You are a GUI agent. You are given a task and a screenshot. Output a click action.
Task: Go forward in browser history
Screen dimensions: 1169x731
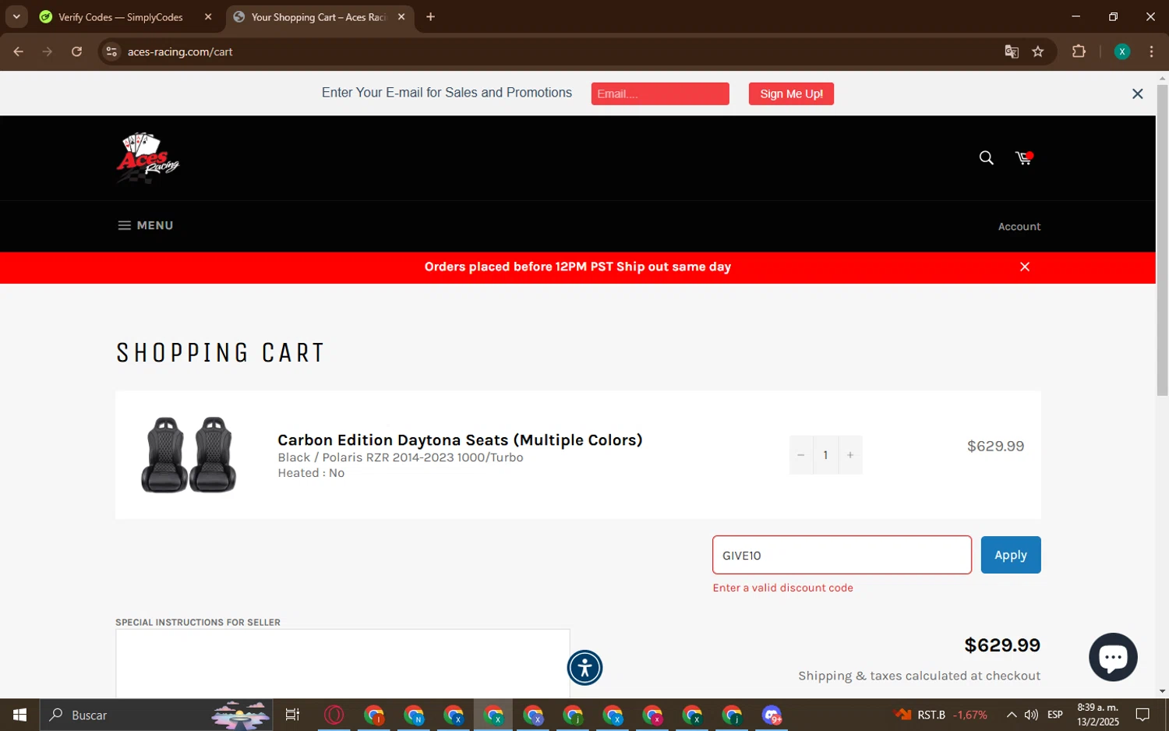[x=48, y=52]
